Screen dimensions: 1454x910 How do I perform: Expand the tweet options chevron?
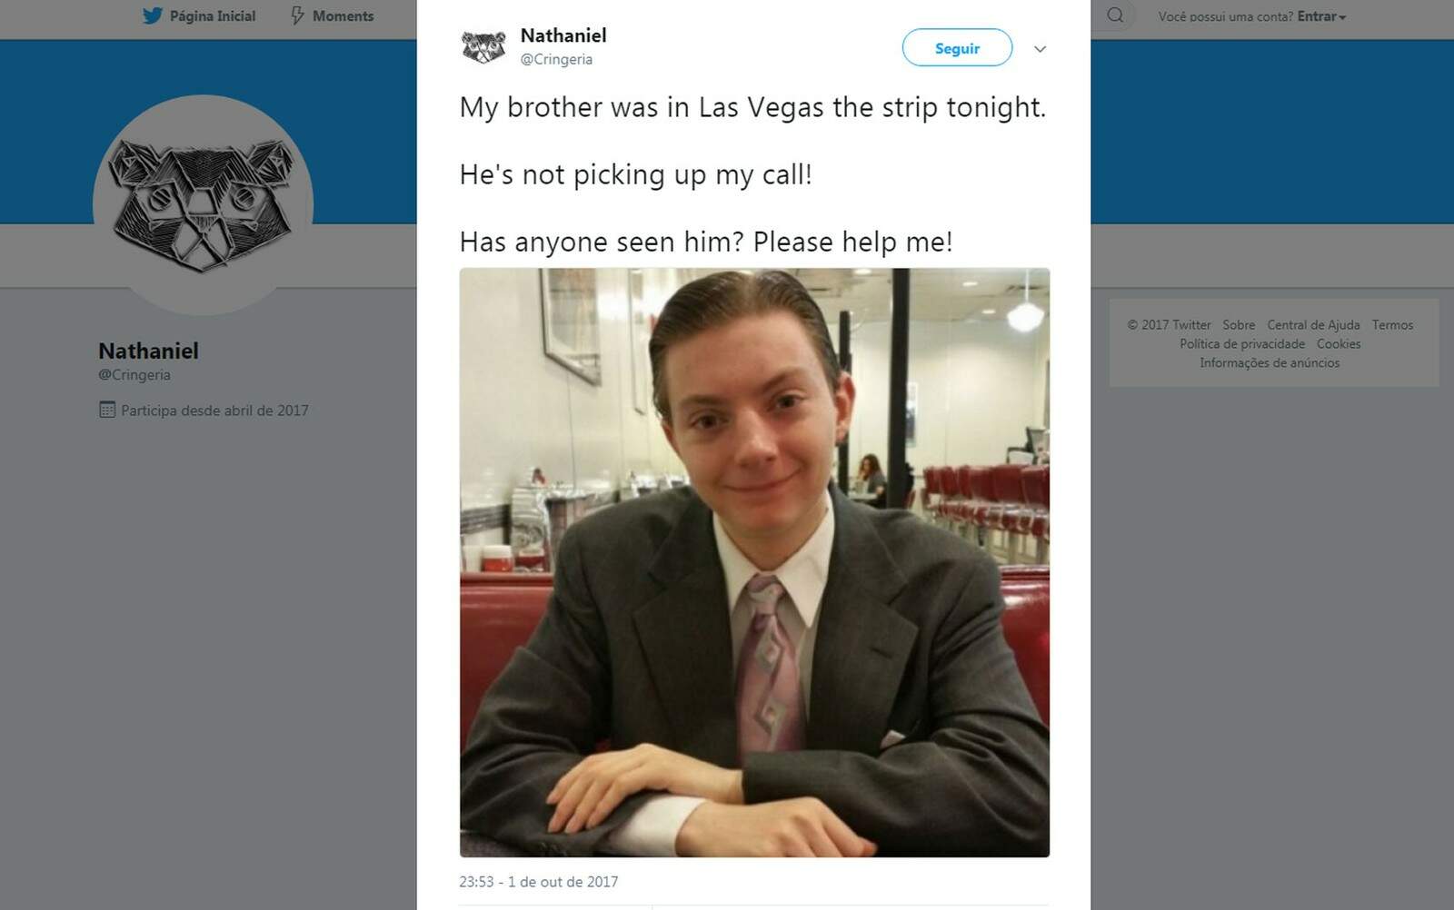point(1040,49)
